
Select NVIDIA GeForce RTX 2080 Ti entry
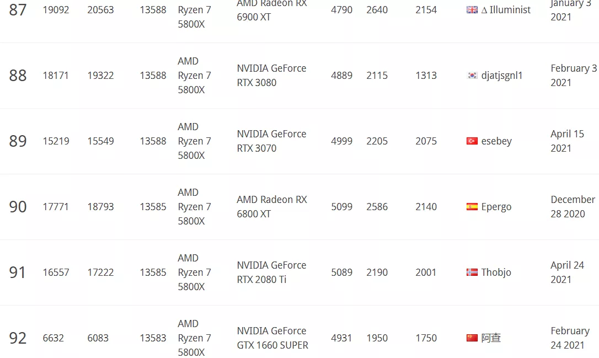coord(271,272)
